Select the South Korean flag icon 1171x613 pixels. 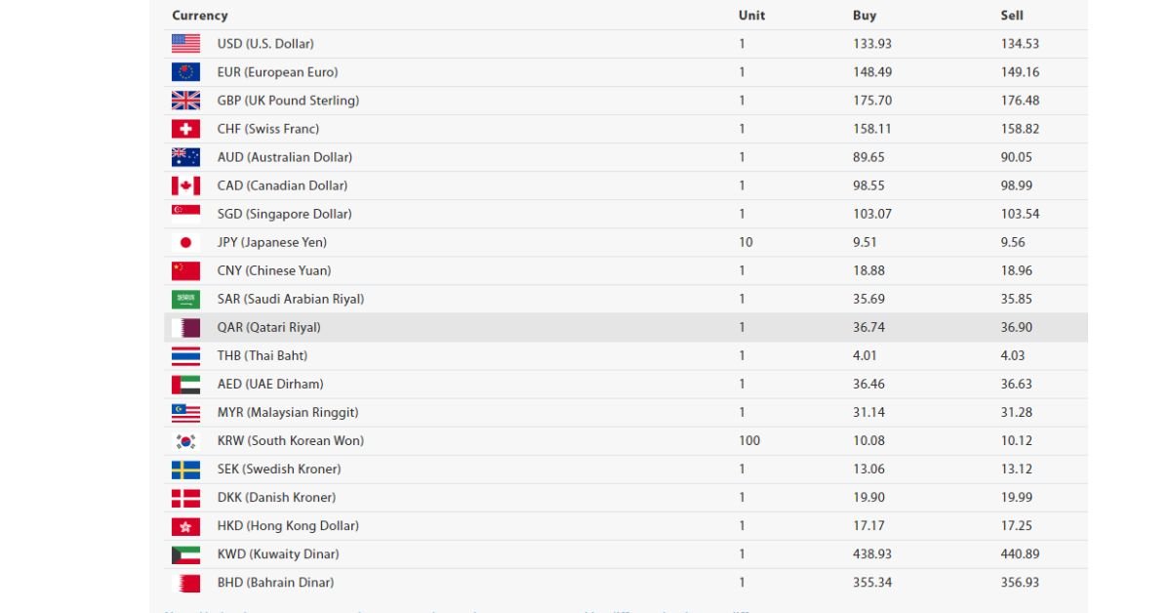tap(185, 441)
